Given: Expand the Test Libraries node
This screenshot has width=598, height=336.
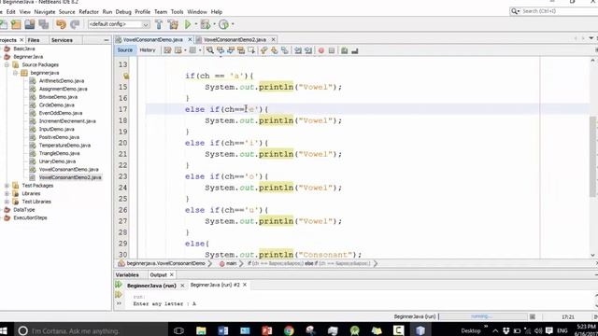Looking at the screenshot, I should pyautogui.click(x=7, y=202).
